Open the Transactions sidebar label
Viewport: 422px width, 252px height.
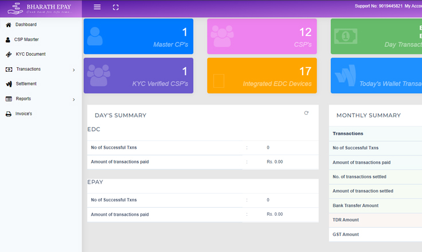click(x=28, y=69)
